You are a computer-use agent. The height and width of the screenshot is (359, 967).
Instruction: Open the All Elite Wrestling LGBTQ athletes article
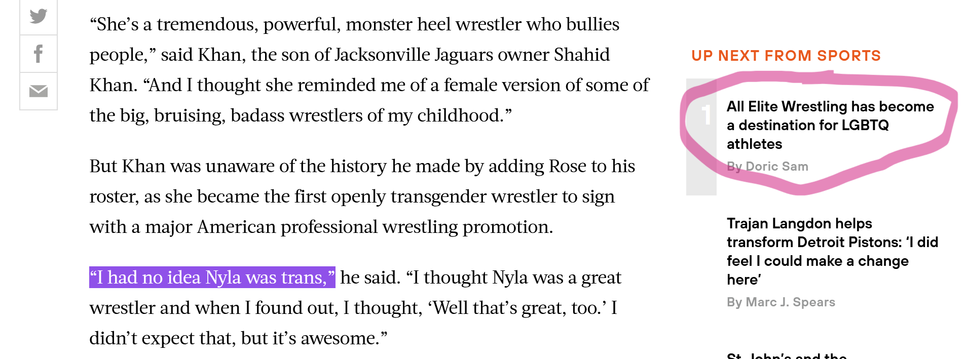[830, 125]
